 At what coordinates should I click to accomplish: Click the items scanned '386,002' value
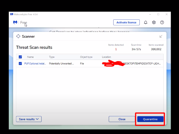click(156, 49)
